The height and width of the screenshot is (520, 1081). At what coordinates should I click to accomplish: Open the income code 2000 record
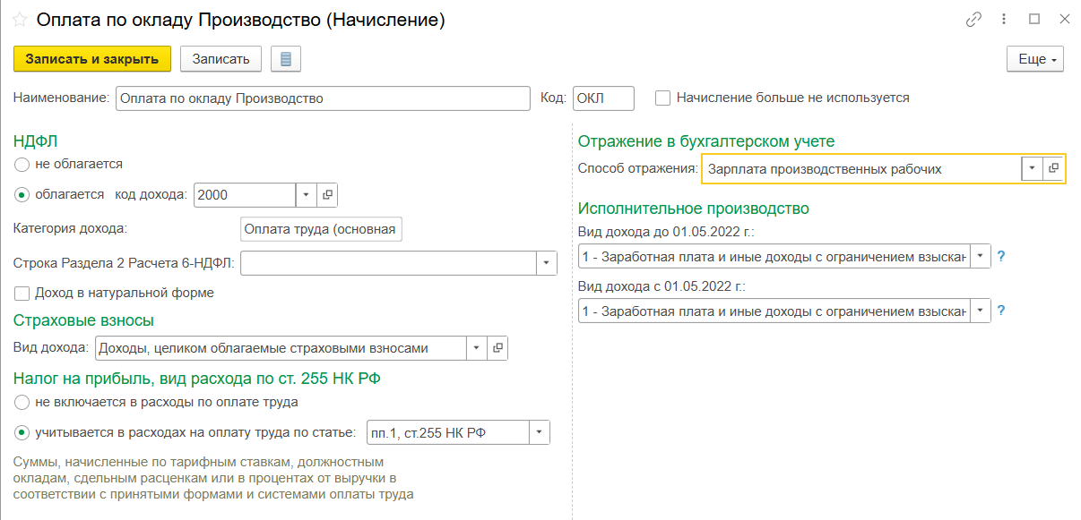(x=328, y=194)
